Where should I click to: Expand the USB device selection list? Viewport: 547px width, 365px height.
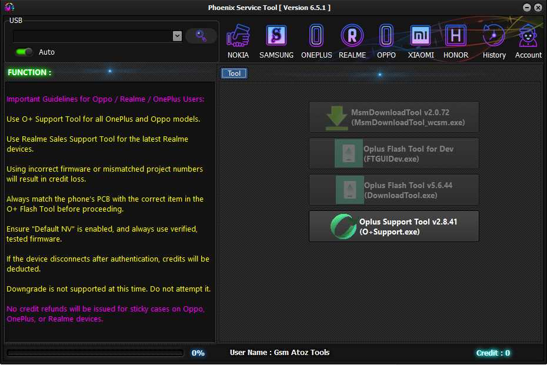tap(178, 36)
